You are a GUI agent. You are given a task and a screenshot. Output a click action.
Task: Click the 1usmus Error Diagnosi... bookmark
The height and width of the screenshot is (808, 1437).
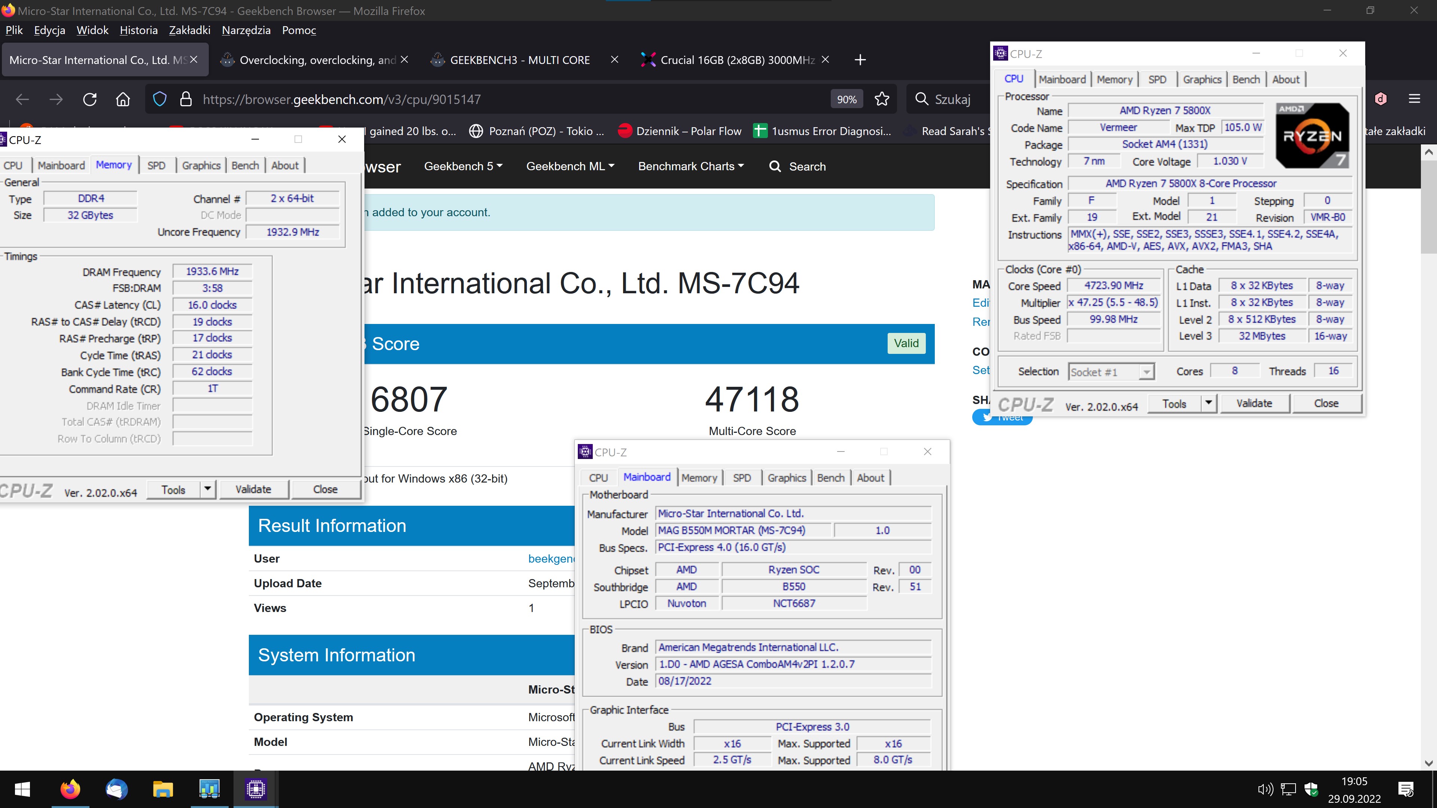tap(822, 131)
